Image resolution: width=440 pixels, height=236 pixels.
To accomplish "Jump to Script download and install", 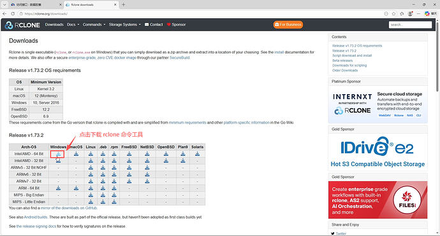I will click(352, 55).
